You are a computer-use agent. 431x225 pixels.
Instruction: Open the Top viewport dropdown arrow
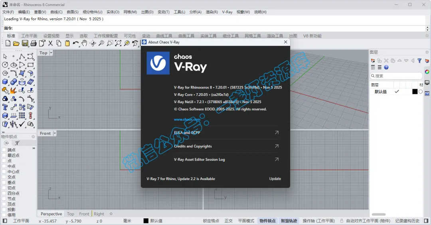point(51,53)
